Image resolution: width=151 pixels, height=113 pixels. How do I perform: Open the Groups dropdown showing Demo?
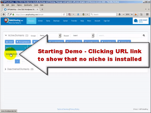(49, 36)
